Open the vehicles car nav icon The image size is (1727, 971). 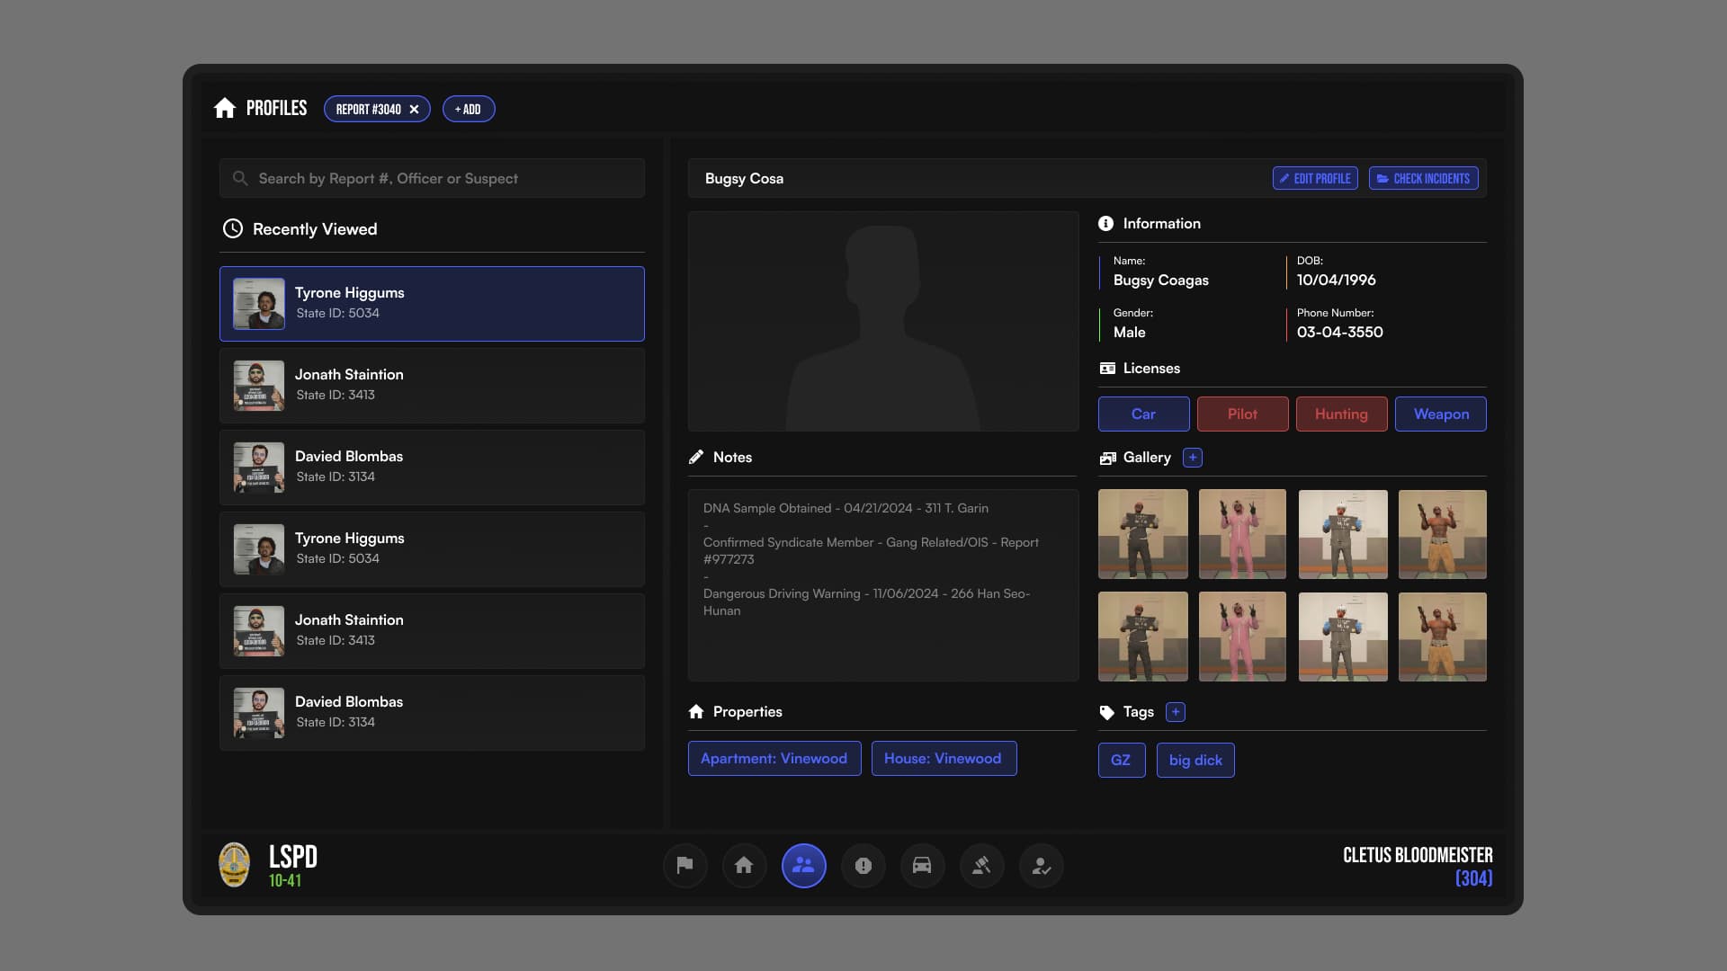pos(922,865)
